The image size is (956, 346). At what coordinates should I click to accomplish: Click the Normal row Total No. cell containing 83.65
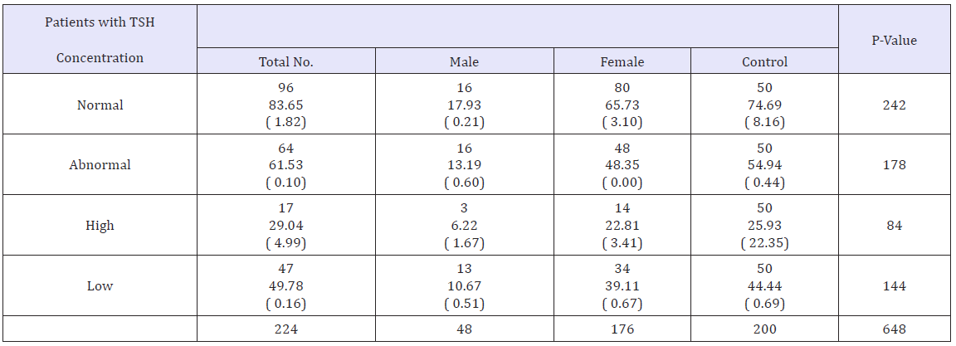(286, 105)
